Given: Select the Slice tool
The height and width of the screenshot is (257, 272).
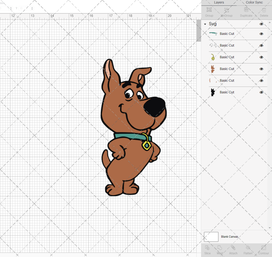Looking at the screenshot, I should [x=207, y=249].
